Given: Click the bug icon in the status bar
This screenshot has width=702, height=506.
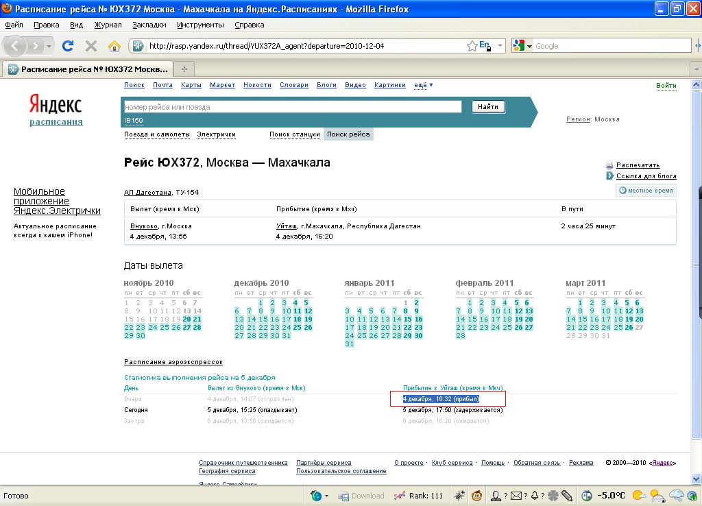Looking at the screenshot, I should (459, 496).
